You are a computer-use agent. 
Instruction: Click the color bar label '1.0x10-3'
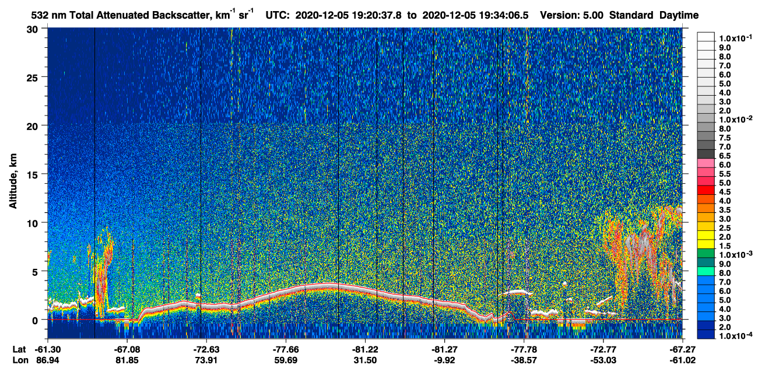click(735, 254)
